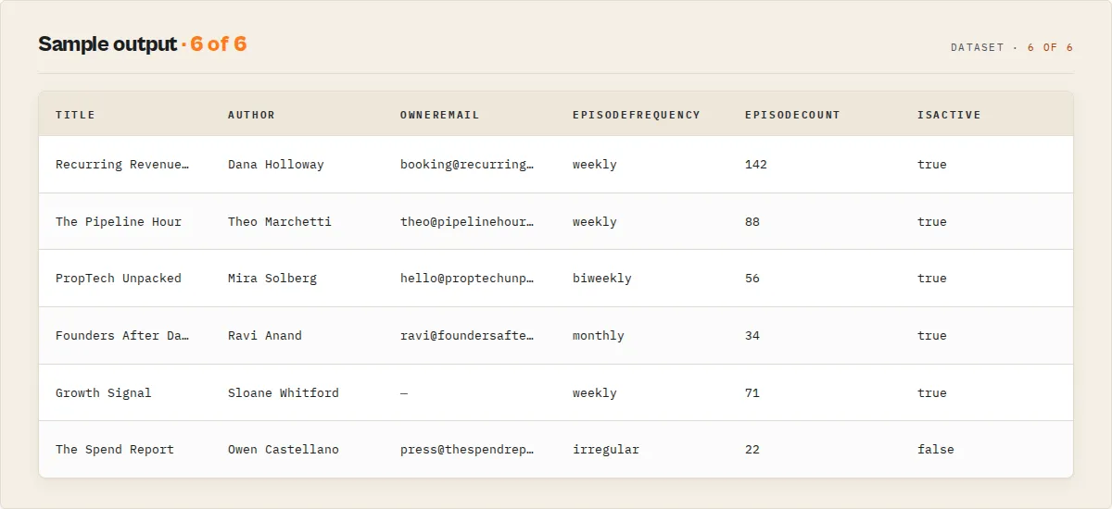1112x509 pixels.
Task: Select Growth Signal title cell
Action: click(x=104, y=393)
